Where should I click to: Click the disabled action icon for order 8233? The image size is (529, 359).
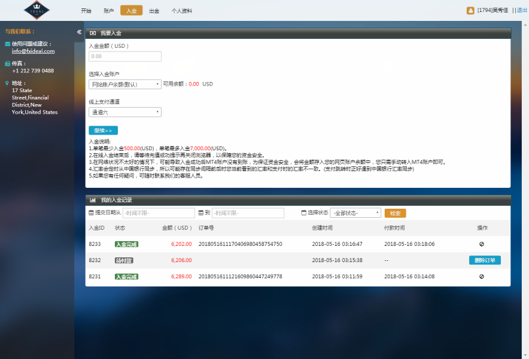(482, 244)
